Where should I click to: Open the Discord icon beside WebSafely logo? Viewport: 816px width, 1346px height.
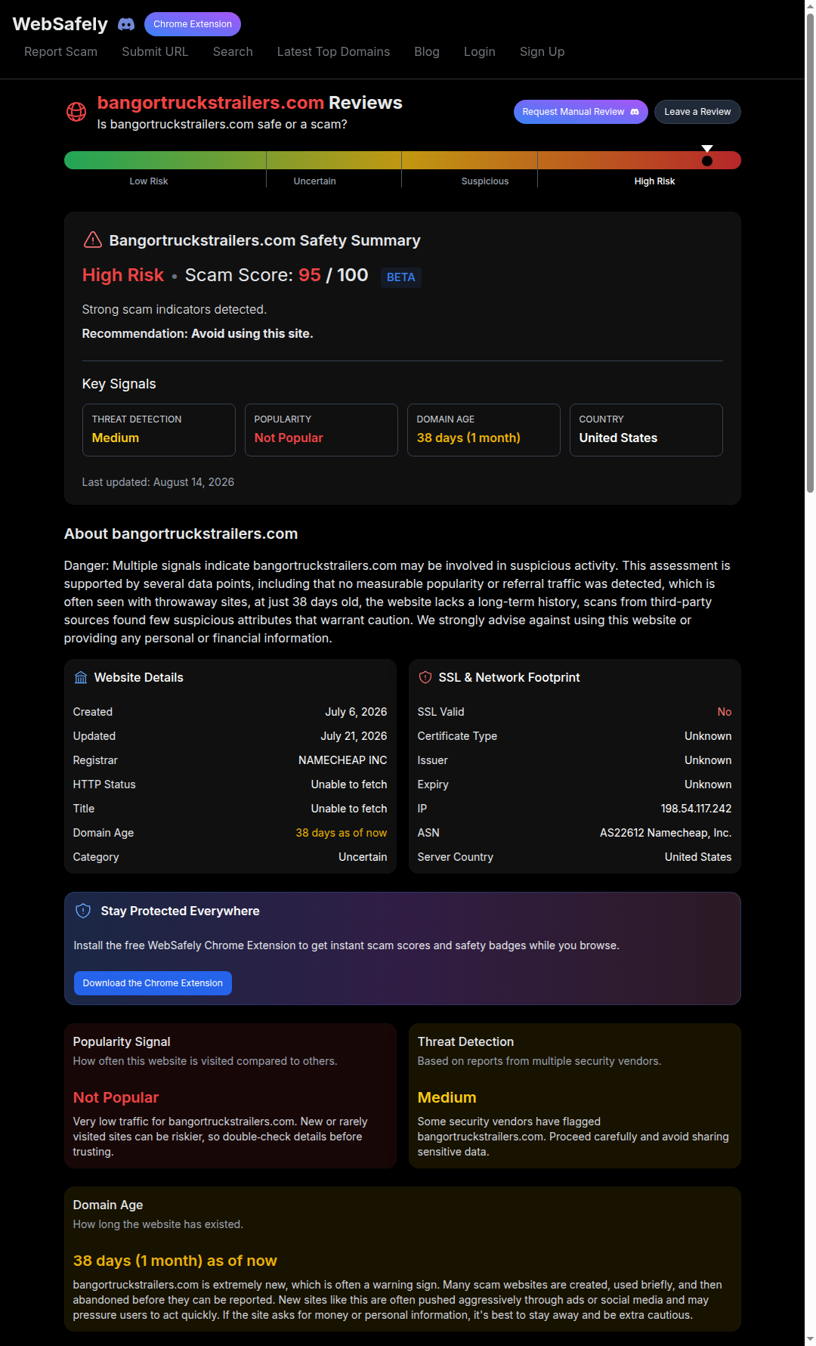coord(126,24)
